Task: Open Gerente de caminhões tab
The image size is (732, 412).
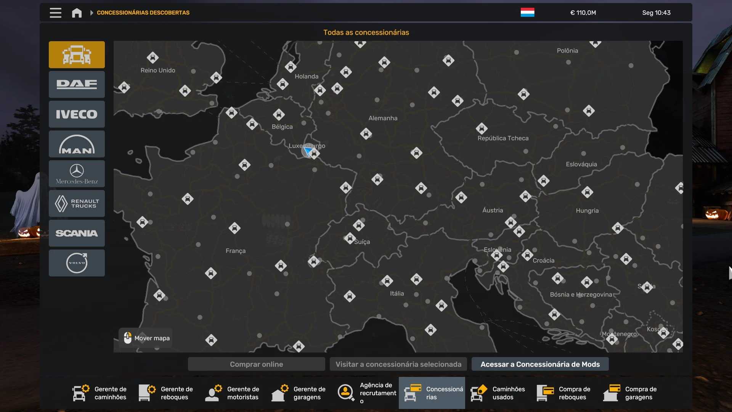Action: [100, 393]
